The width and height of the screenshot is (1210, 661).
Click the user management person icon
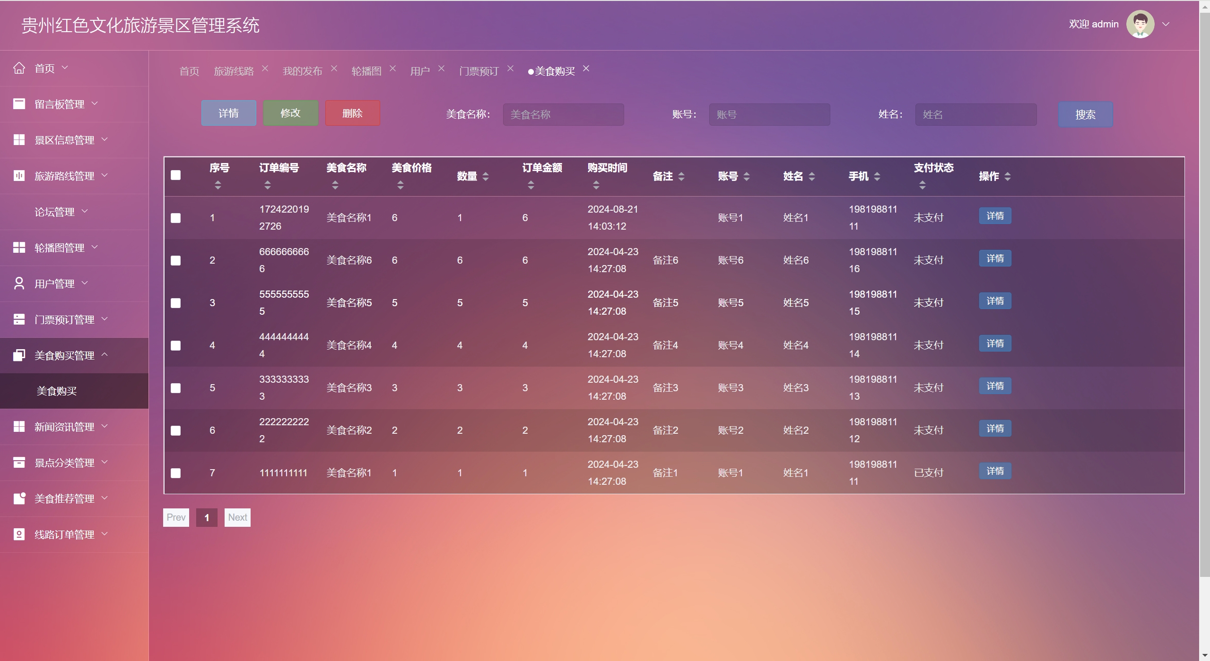click(19, 283)
